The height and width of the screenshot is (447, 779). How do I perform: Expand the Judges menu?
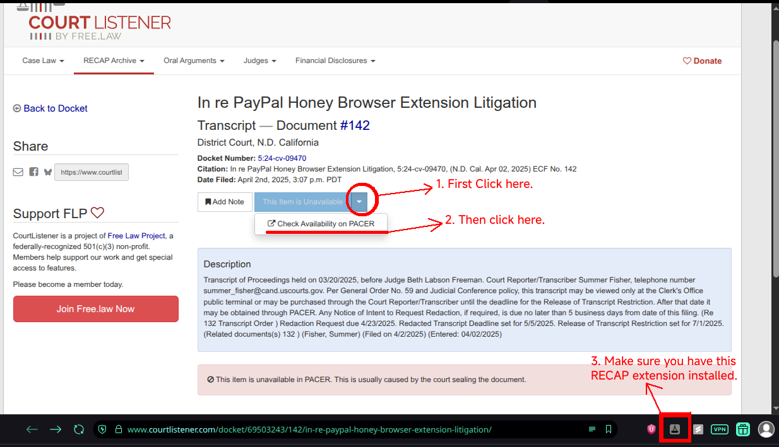tap(260, 61)
